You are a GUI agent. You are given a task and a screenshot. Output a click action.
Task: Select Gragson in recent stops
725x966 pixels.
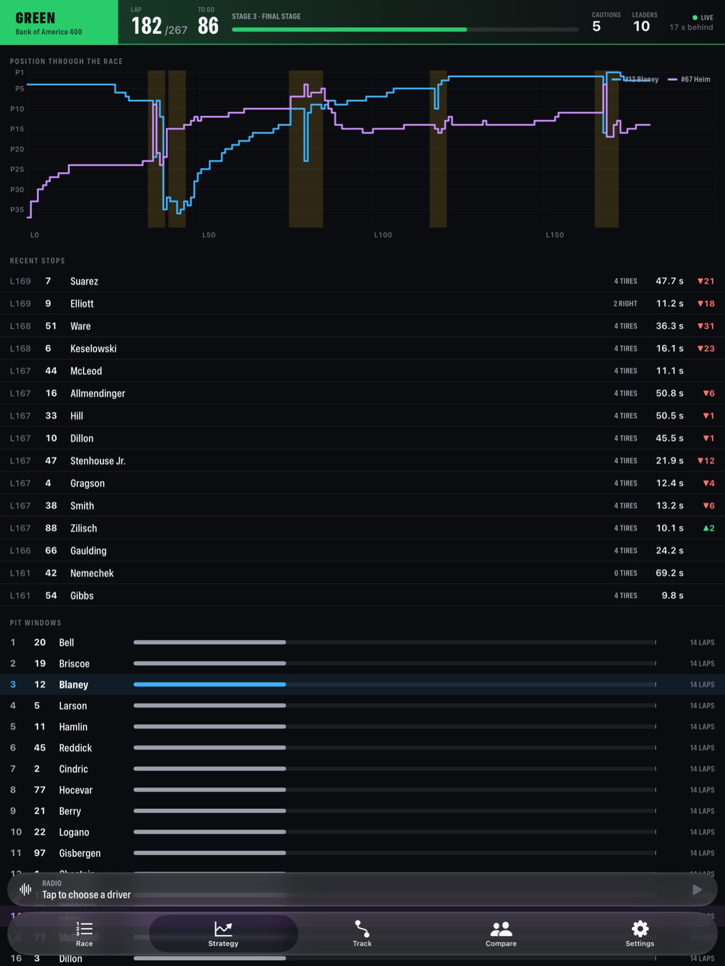pyautogui.click(x=362, y=483)
